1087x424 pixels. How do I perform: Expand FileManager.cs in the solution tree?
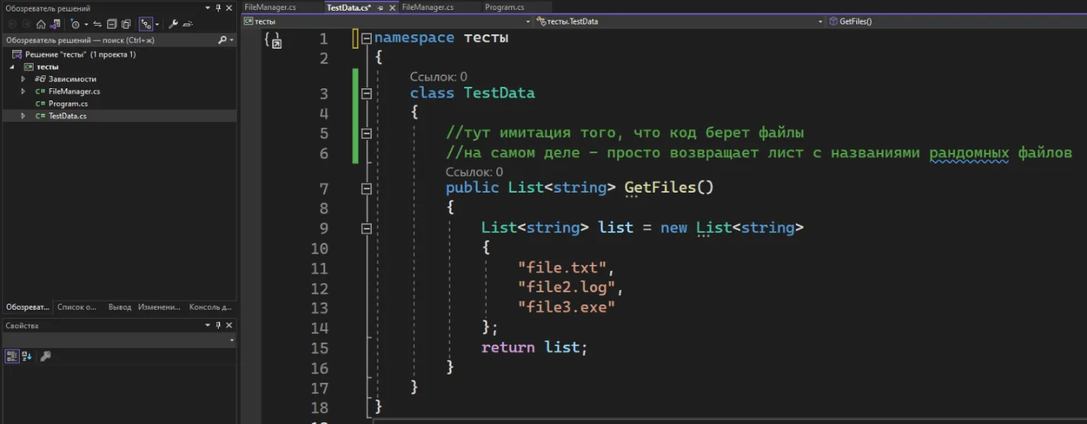click(x=24, y=91)
